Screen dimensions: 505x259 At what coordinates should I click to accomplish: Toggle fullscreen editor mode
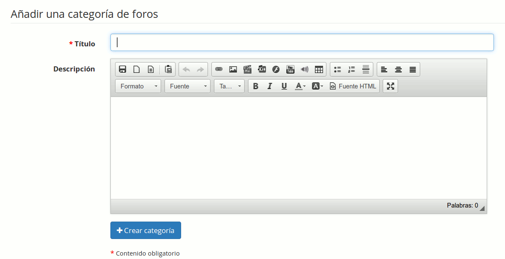(x=390, y=86)
